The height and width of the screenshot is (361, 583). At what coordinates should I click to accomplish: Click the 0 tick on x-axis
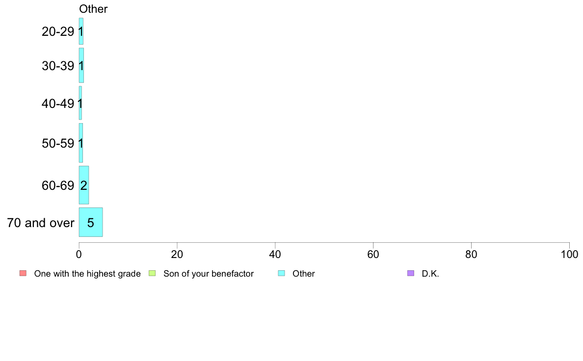(x=79, y=254)
